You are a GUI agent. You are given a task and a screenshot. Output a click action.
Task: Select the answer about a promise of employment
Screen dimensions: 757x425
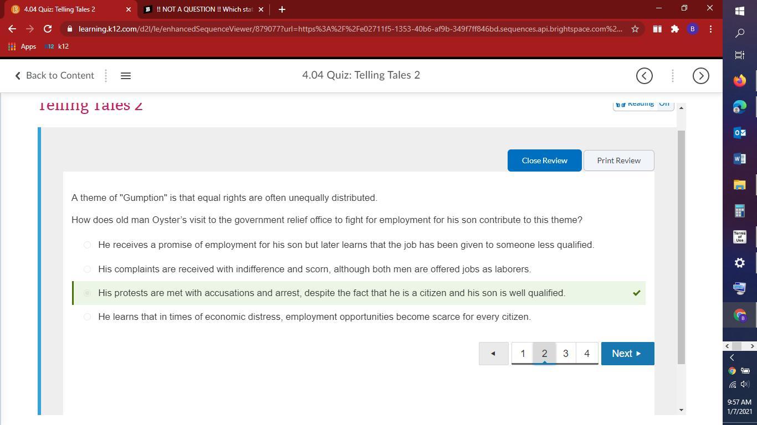pyautogui.click(x=87, y=245)
